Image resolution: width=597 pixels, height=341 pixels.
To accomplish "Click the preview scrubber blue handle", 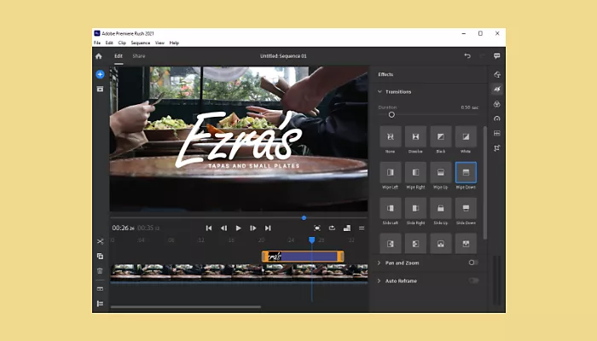I will (304, 217).
